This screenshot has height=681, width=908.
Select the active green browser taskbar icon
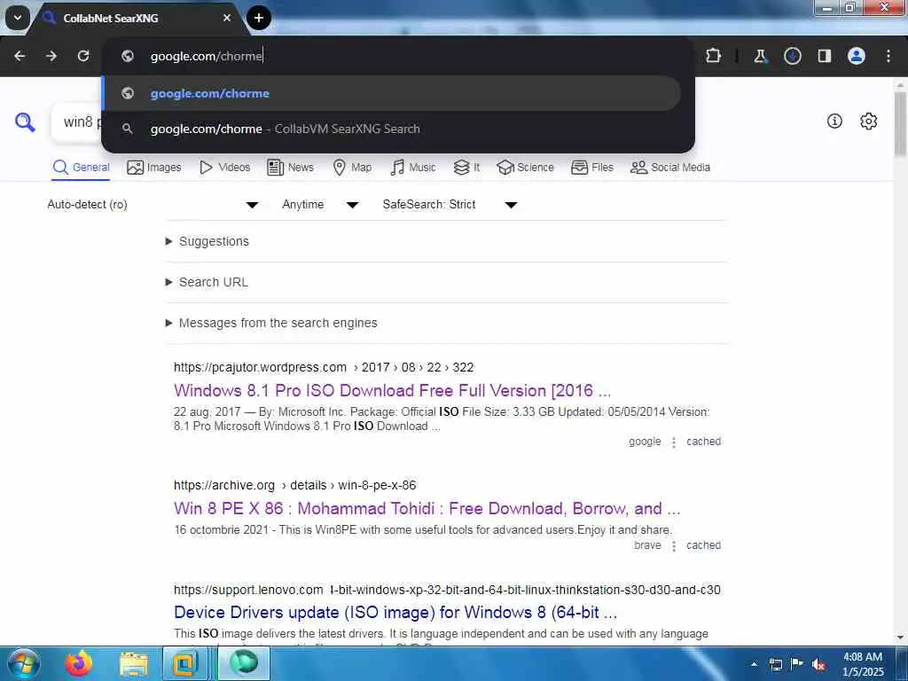[244, 663]
